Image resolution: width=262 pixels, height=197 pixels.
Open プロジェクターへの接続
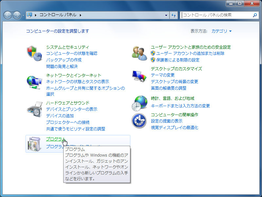point(68,122)
